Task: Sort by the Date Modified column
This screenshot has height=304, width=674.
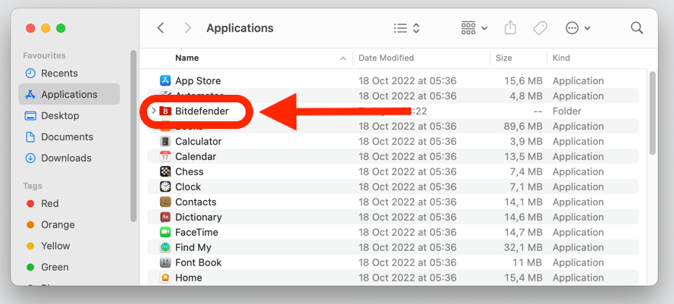Action: point(386,58)
